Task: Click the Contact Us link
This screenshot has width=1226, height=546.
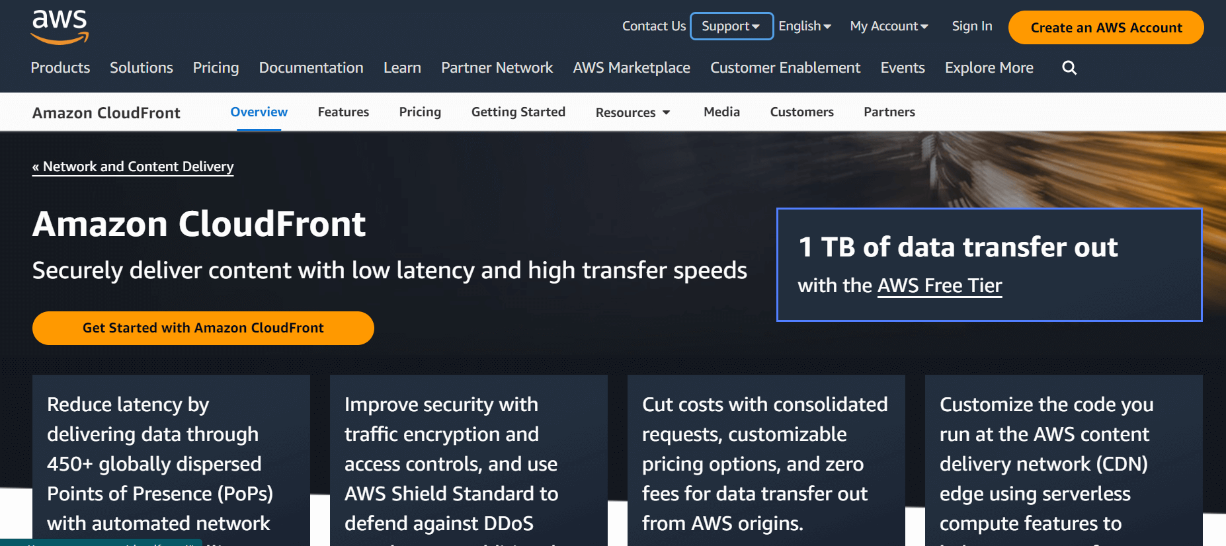Action: pos(653,26)
